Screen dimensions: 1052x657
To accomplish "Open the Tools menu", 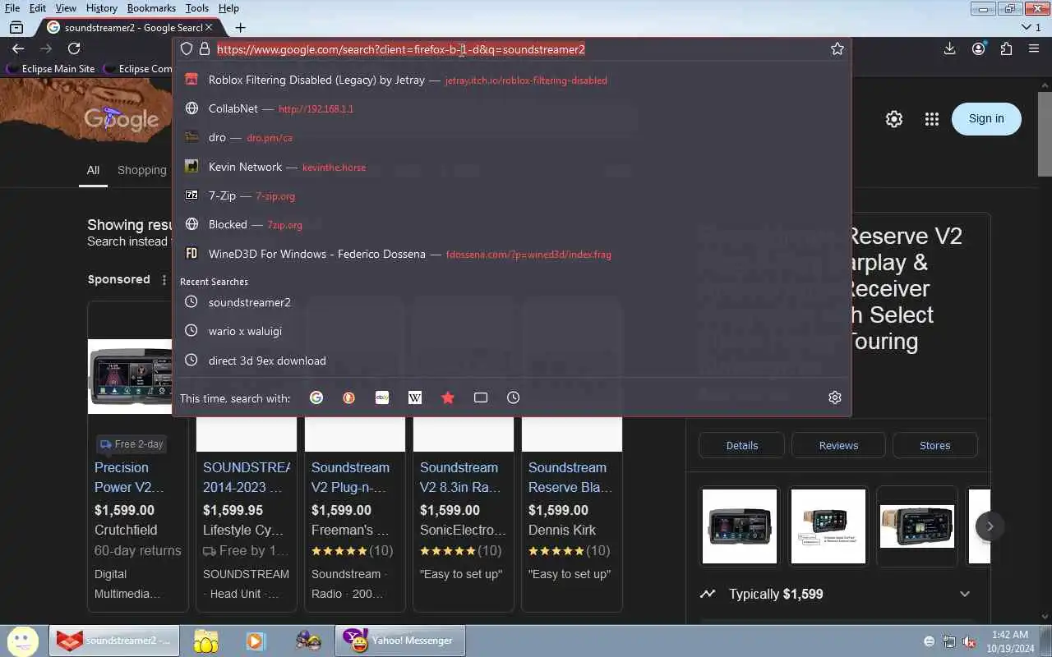I will click(197, 8).
